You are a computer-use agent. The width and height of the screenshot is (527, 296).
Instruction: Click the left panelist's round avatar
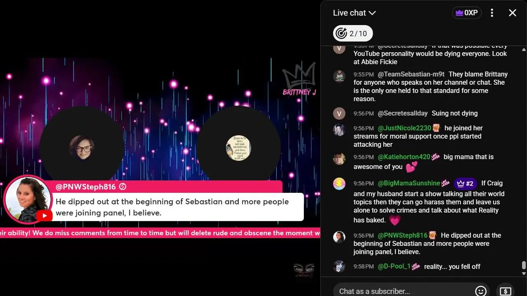click(x=82, y=147)
